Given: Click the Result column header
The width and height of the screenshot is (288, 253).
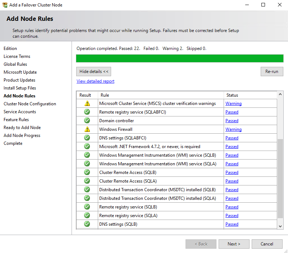Looking at the screenshot, I should click(87, 95).
